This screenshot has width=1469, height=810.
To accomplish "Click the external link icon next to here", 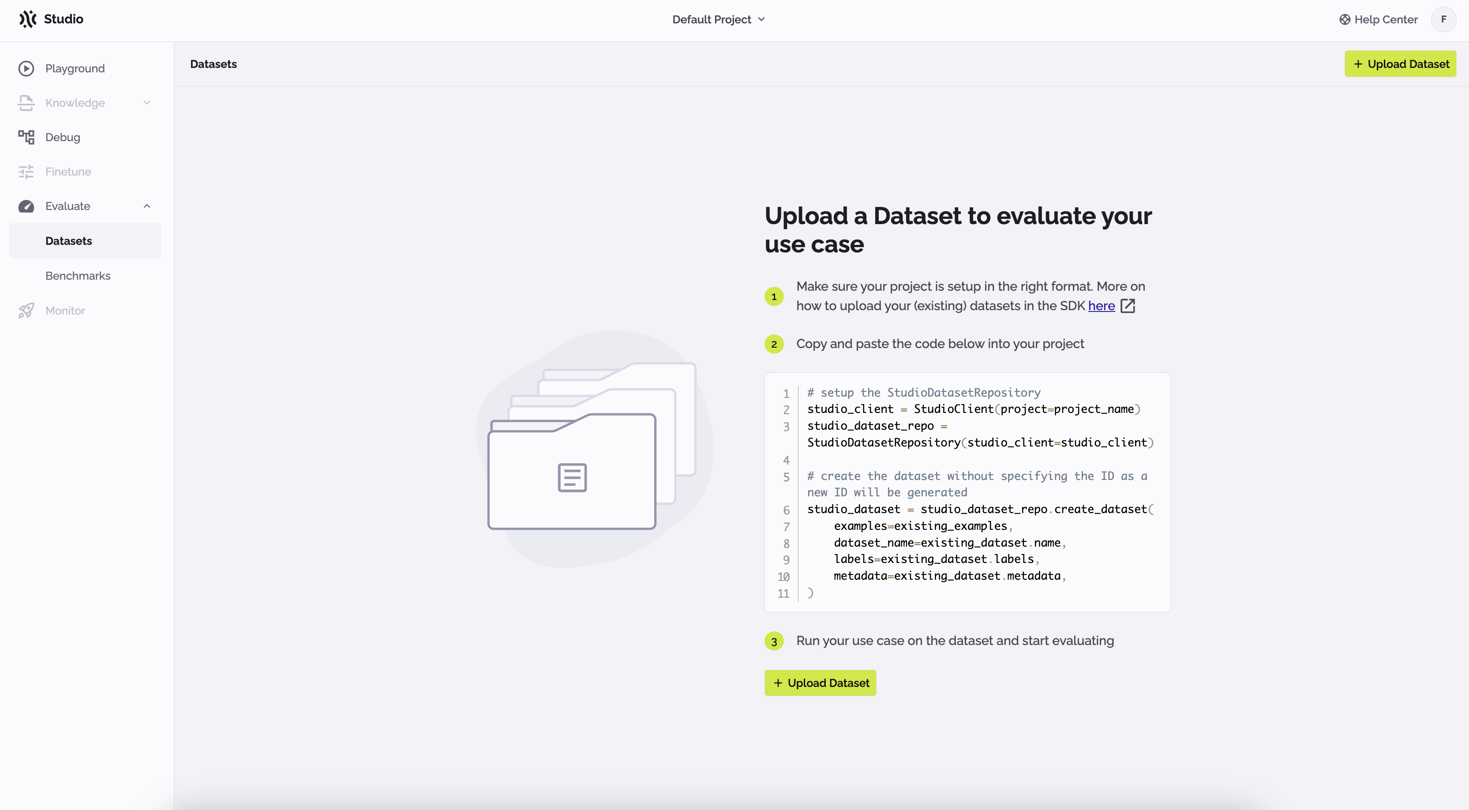I will pyautogui.click(x=1128, y=306).
